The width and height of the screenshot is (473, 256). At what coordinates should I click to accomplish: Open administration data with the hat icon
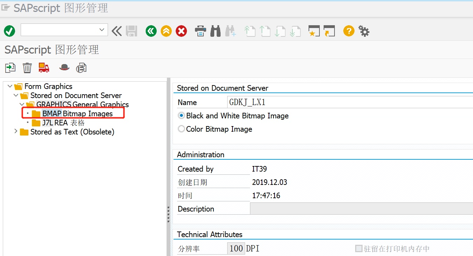[x=64, y=67]
